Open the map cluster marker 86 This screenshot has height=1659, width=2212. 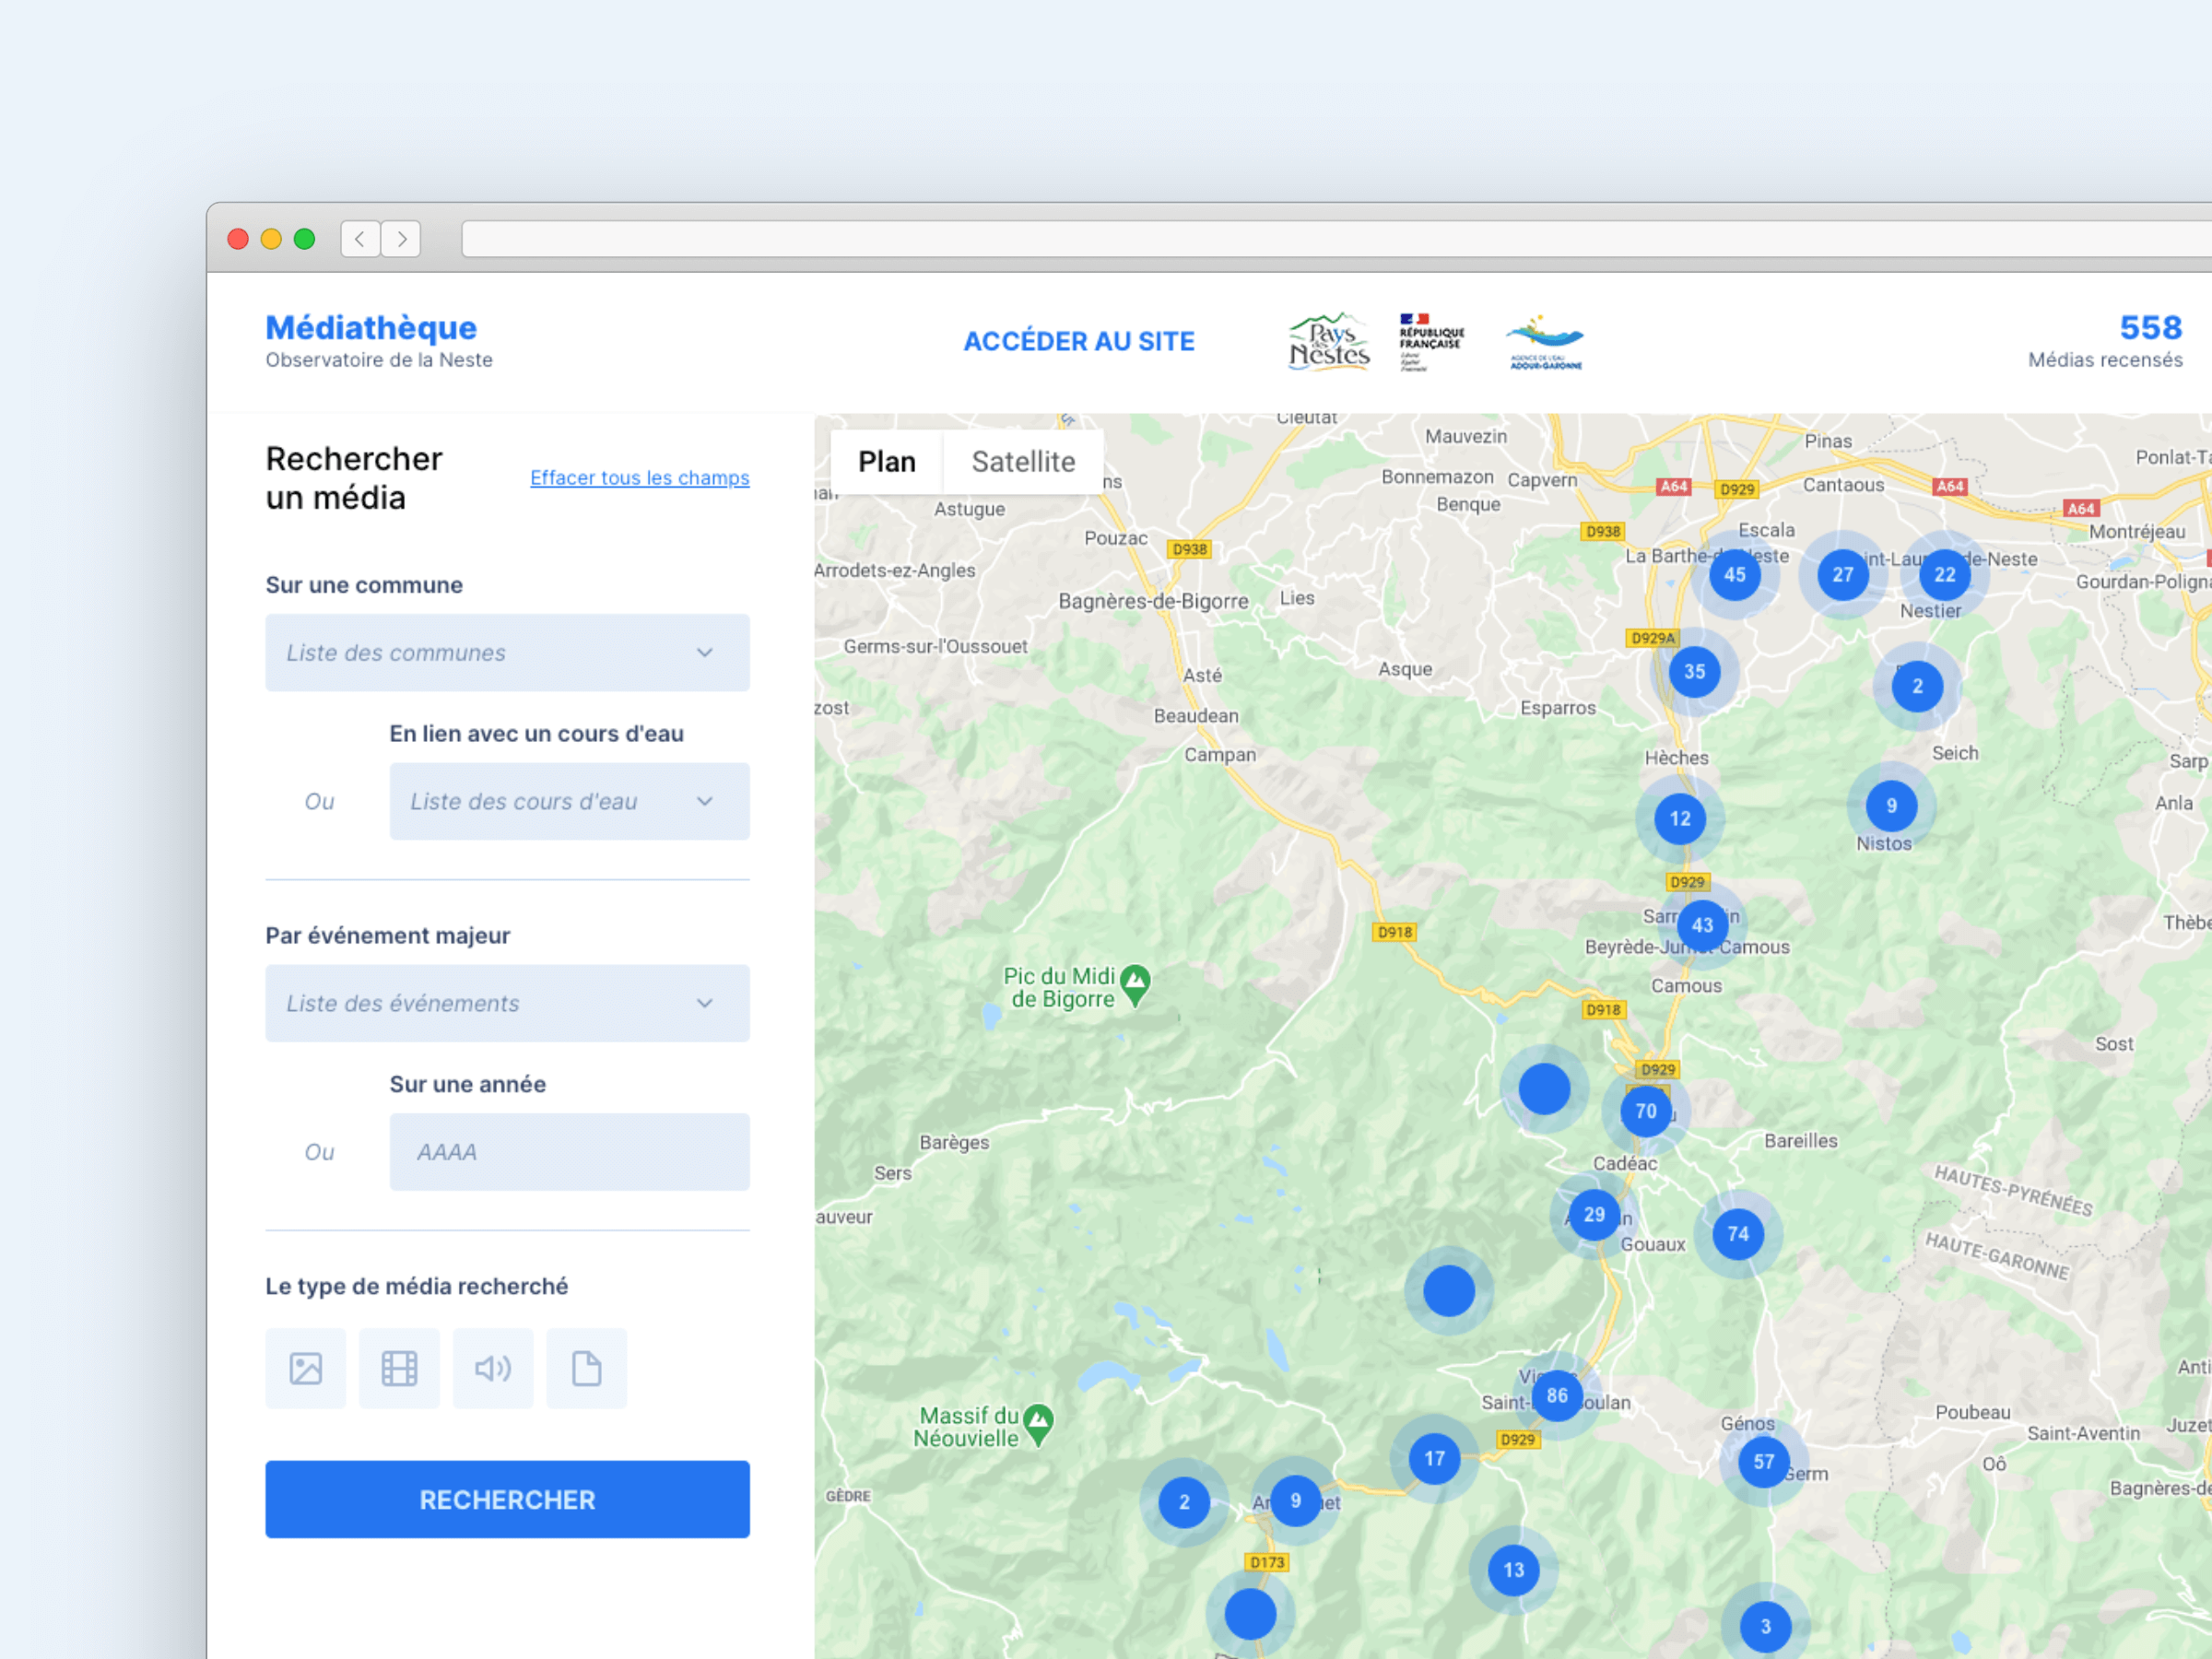click(x=1557, y=1396)
